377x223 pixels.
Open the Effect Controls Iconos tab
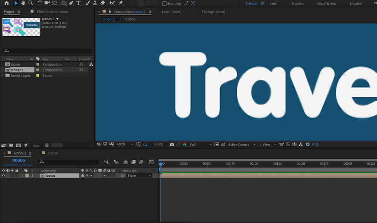(x=52, y=11)
